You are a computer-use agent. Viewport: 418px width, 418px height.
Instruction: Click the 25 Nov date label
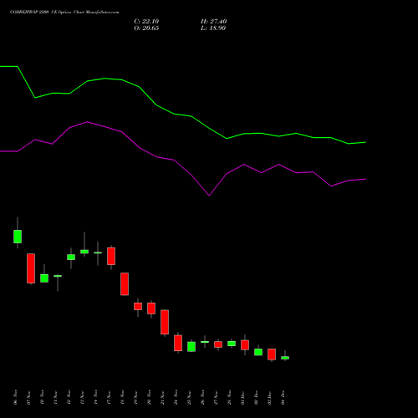point(189,397)
